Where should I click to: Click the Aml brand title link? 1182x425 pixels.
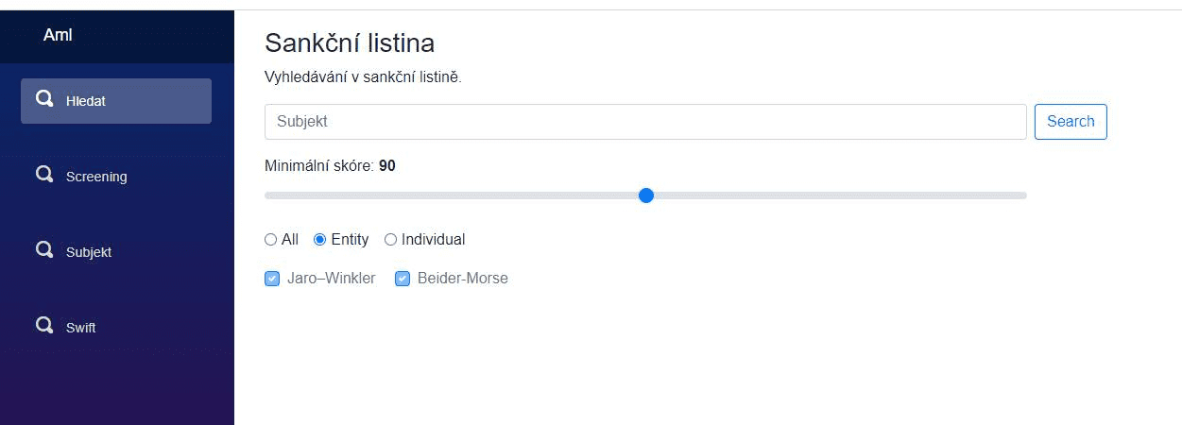click(58, 35)
